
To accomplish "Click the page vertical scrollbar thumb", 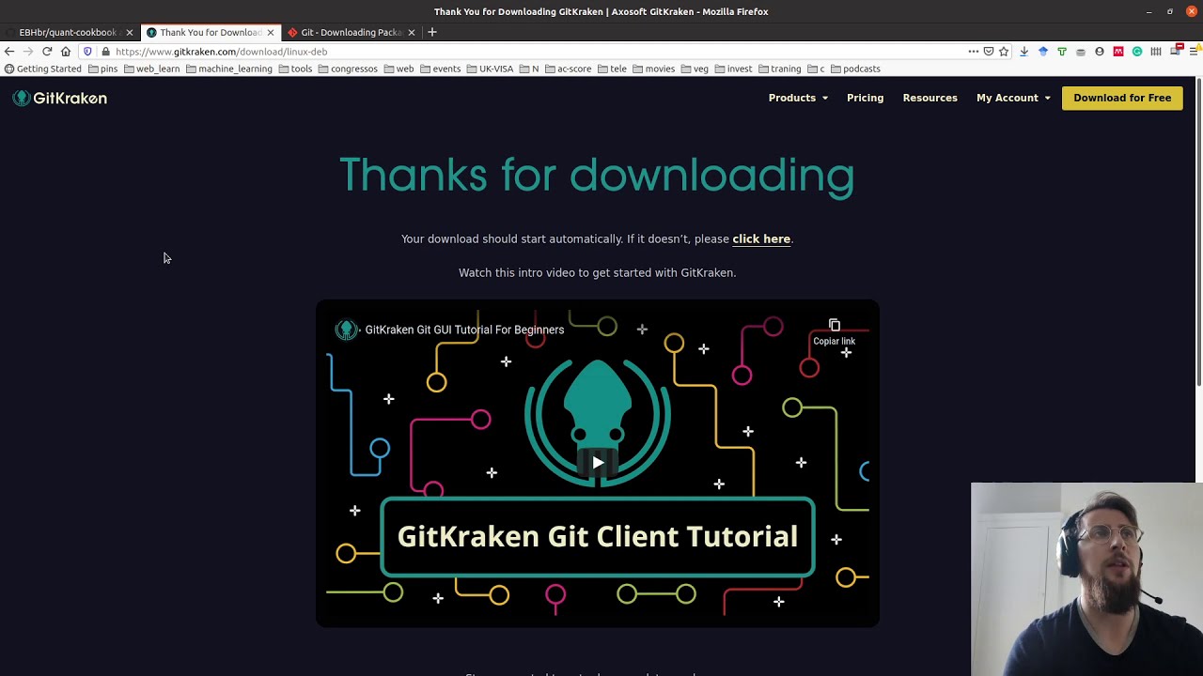I will [1198, 232].
